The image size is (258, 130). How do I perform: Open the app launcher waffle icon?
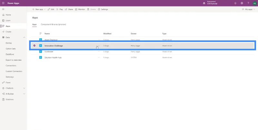(x=3, y=3)
